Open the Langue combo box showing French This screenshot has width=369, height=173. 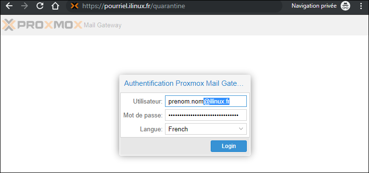pos(206,129)
